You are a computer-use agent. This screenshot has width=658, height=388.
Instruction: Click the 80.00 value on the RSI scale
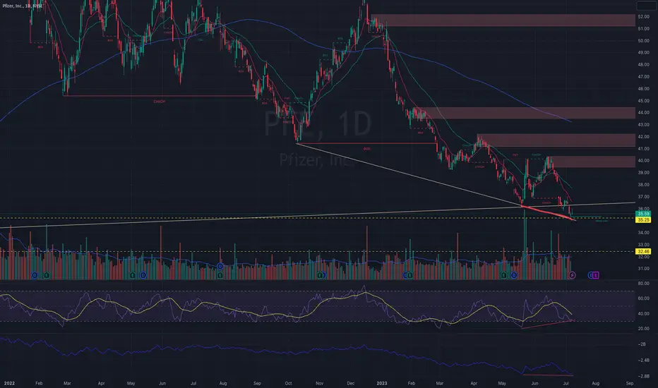click(x=643, y=284)
